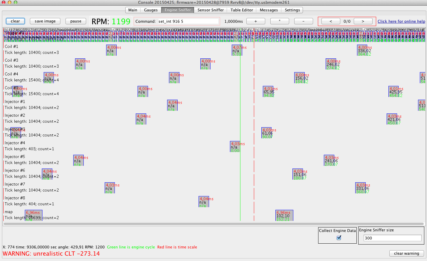This screenshot has width=427, height=261.
Task: Open the online help link
Action: pos(401,21)
